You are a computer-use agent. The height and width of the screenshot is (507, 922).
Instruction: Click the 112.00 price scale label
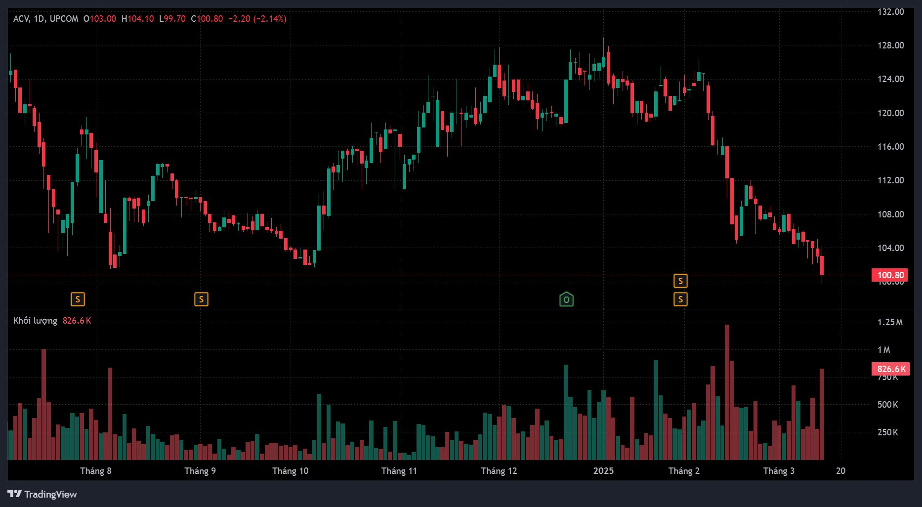coord(890,180)
